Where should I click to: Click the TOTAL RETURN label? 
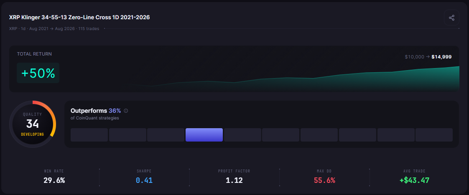pyautogui.click(x=34, y=54)
